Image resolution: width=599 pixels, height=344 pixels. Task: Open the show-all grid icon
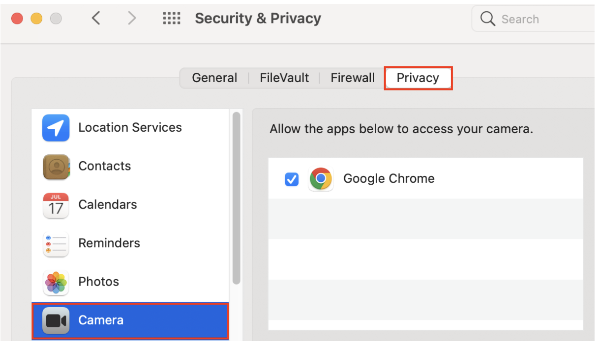pyautogui.click(x=172, y=19)
